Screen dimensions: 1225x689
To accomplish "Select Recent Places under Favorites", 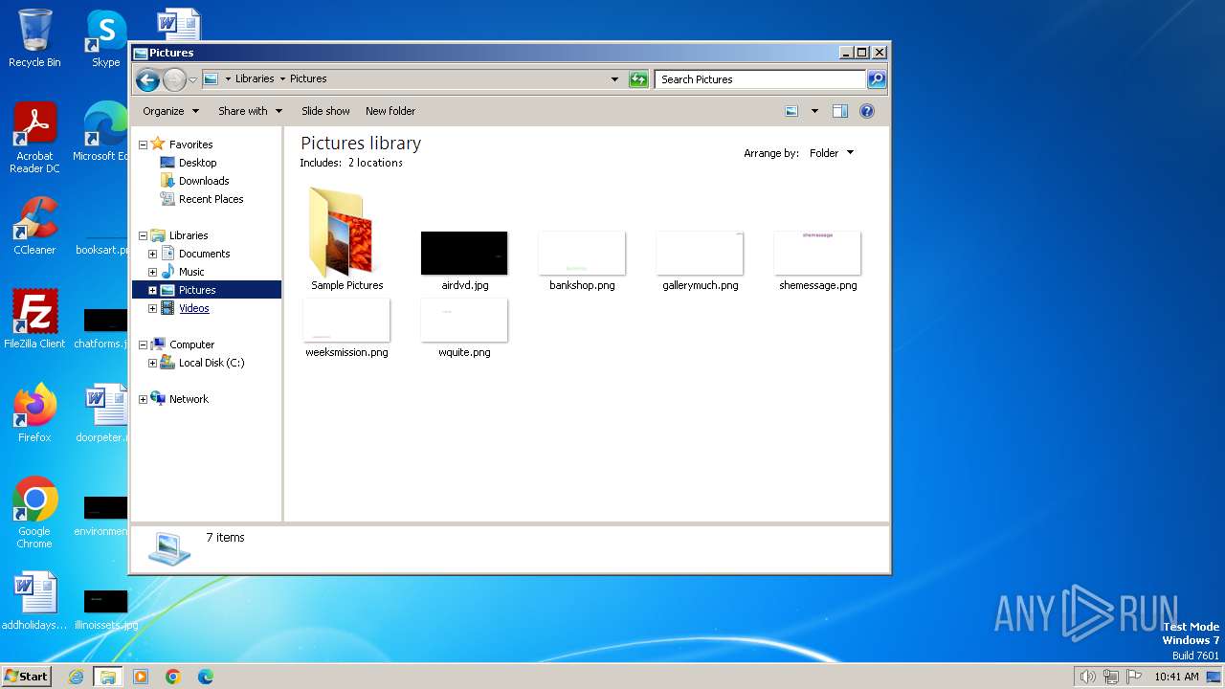I will point(211,199).
